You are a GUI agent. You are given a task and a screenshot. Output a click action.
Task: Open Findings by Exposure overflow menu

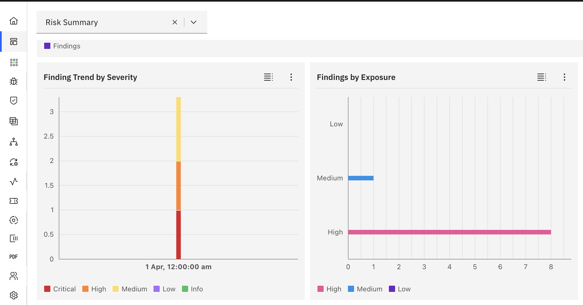(564, 77)
